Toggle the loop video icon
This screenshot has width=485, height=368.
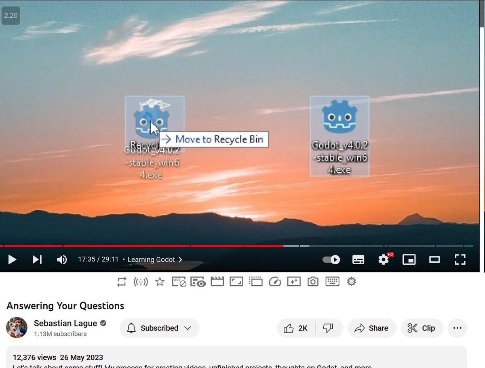[122, 282]
